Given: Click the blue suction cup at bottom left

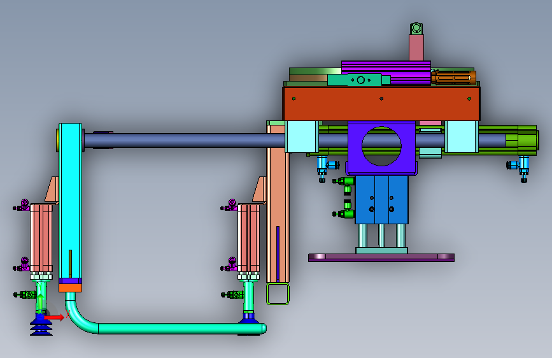Looking at the screenshot, I should (41, 325).
